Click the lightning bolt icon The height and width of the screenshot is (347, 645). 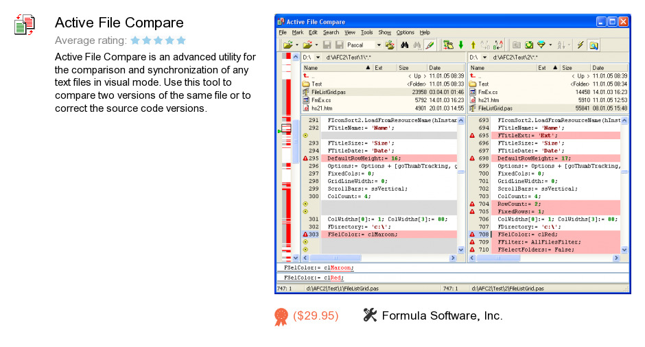[580, 45]
